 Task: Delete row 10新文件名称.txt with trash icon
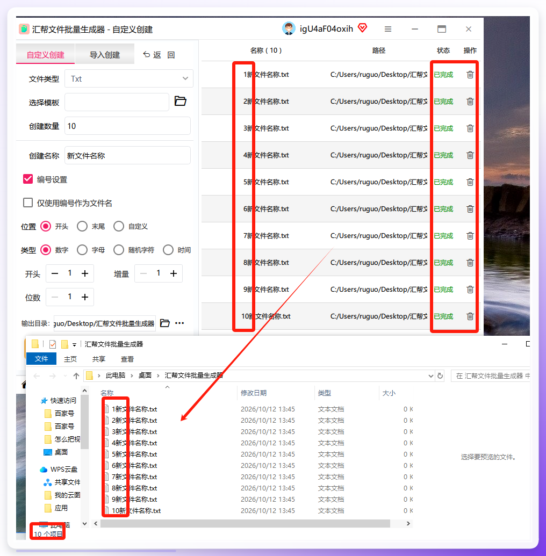point(470,316)
